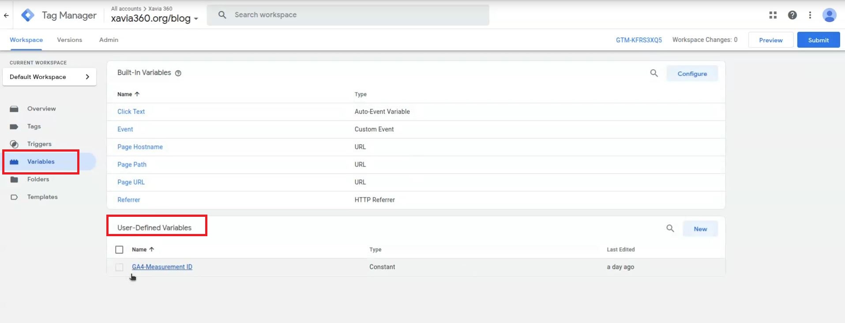Image resolution: width=845 pixels, height=323 pixels.
Task: Switch to the Workspace tab
Action: tap(26, 40)
